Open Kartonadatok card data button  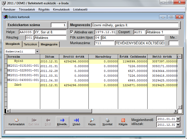[x=17, y=122]
